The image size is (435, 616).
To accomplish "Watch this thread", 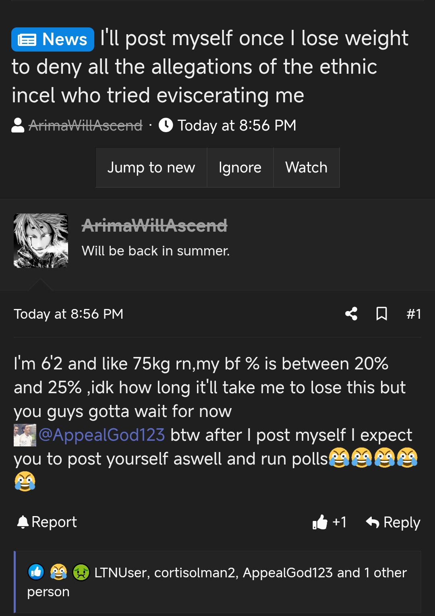I will click(x=306, y=168).
